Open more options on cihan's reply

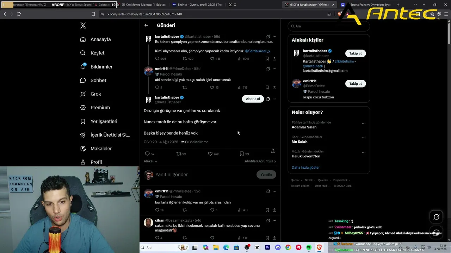coord(274,221)
